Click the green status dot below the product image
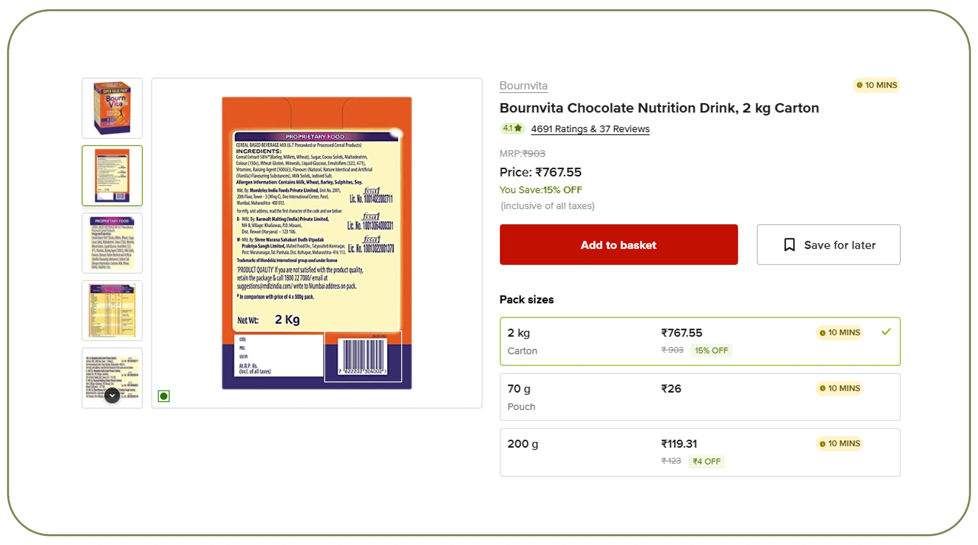 coord(164,396)
